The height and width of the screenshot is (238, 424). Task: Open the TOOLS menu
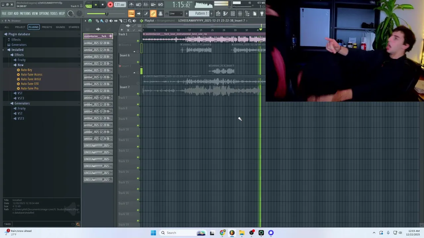54,14
